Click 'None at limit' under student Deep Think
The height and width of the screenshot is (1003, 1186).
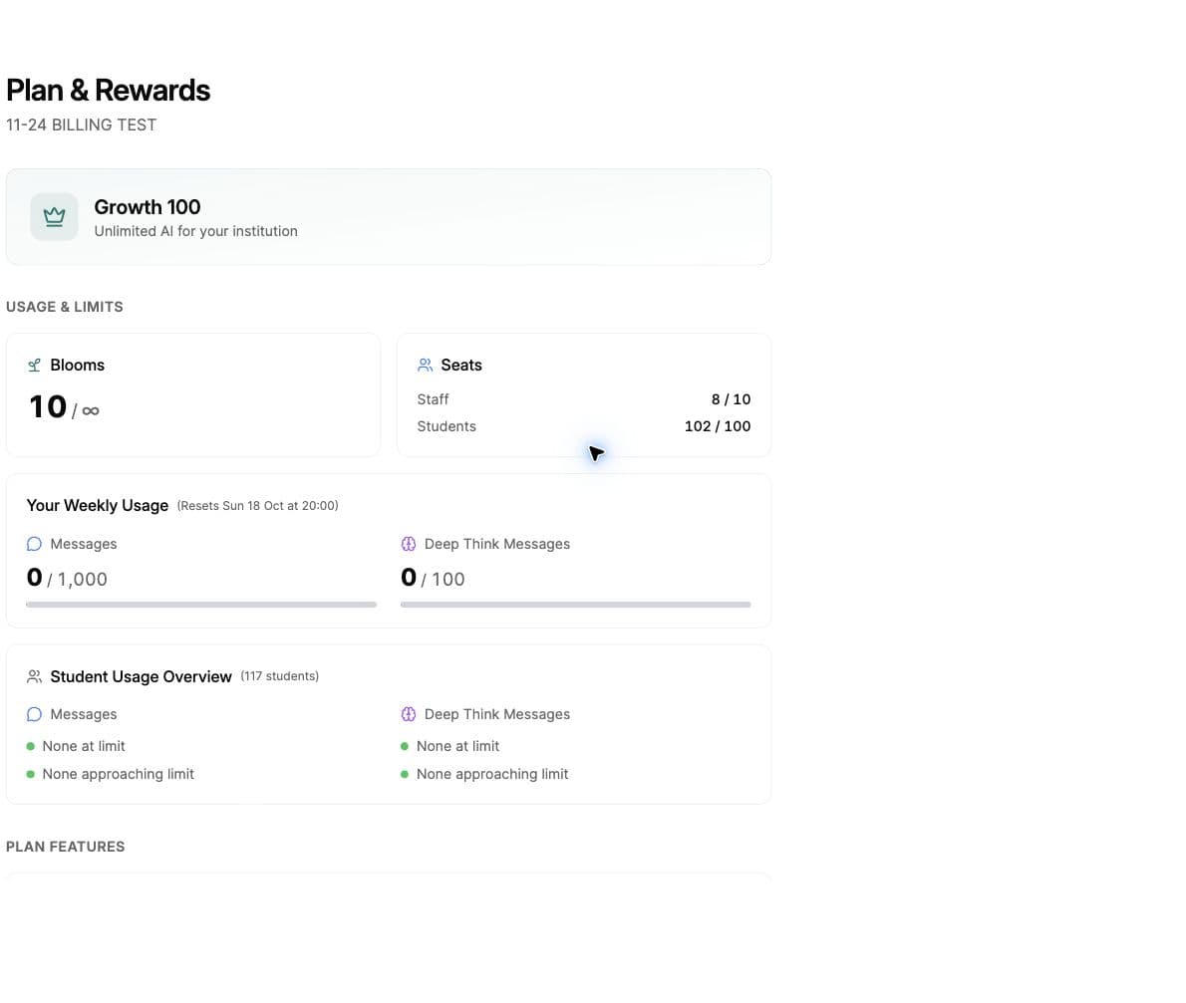pyautogui.click(x=457, y=746)
